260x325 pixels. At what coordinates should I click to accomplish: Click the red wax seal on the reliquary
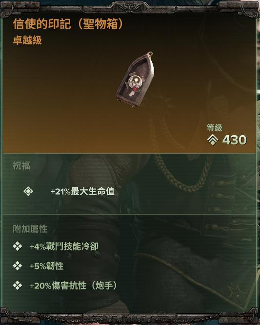pos(135,90)
